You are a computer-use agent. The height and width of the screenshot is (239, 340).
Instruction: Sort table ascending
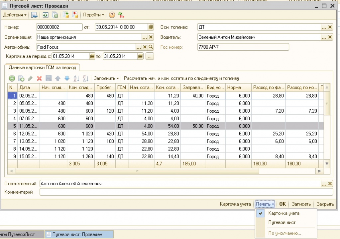(x=76, y=78)
